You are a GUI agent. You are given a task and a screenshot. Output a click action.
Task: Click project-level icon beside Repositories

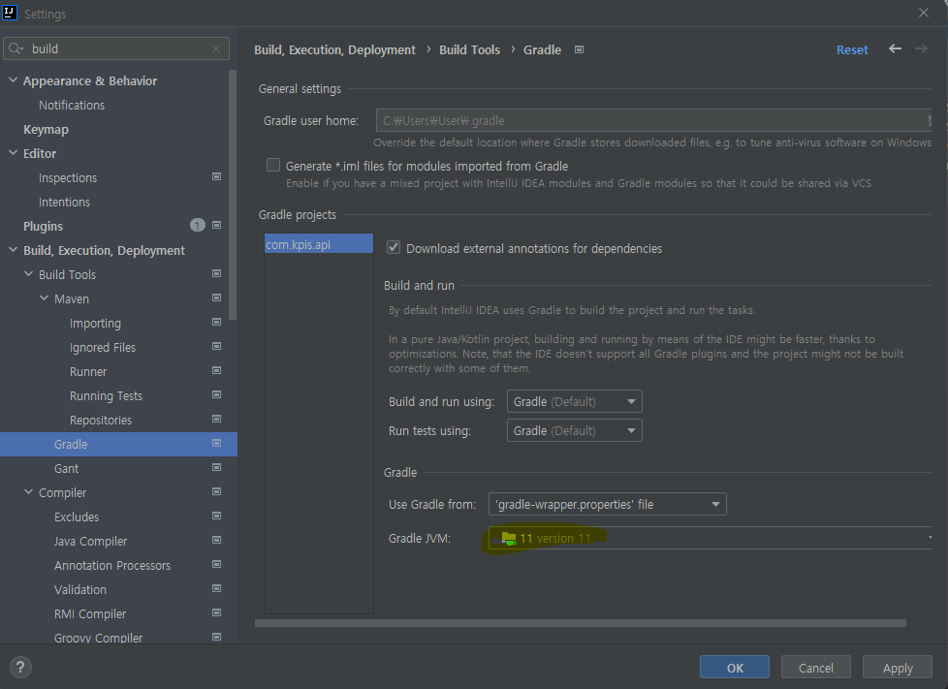(x=216, y=419)
